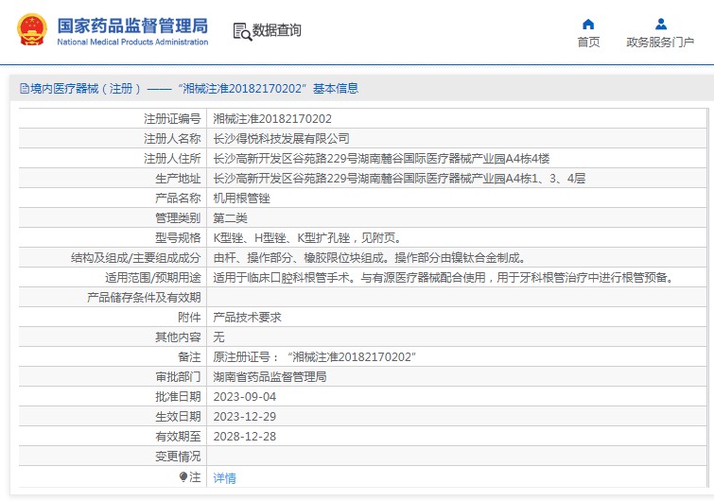Click the National Medical Products Administration subtitle
714x501 pixels.
pyautogui.click(x=132, y=42)
